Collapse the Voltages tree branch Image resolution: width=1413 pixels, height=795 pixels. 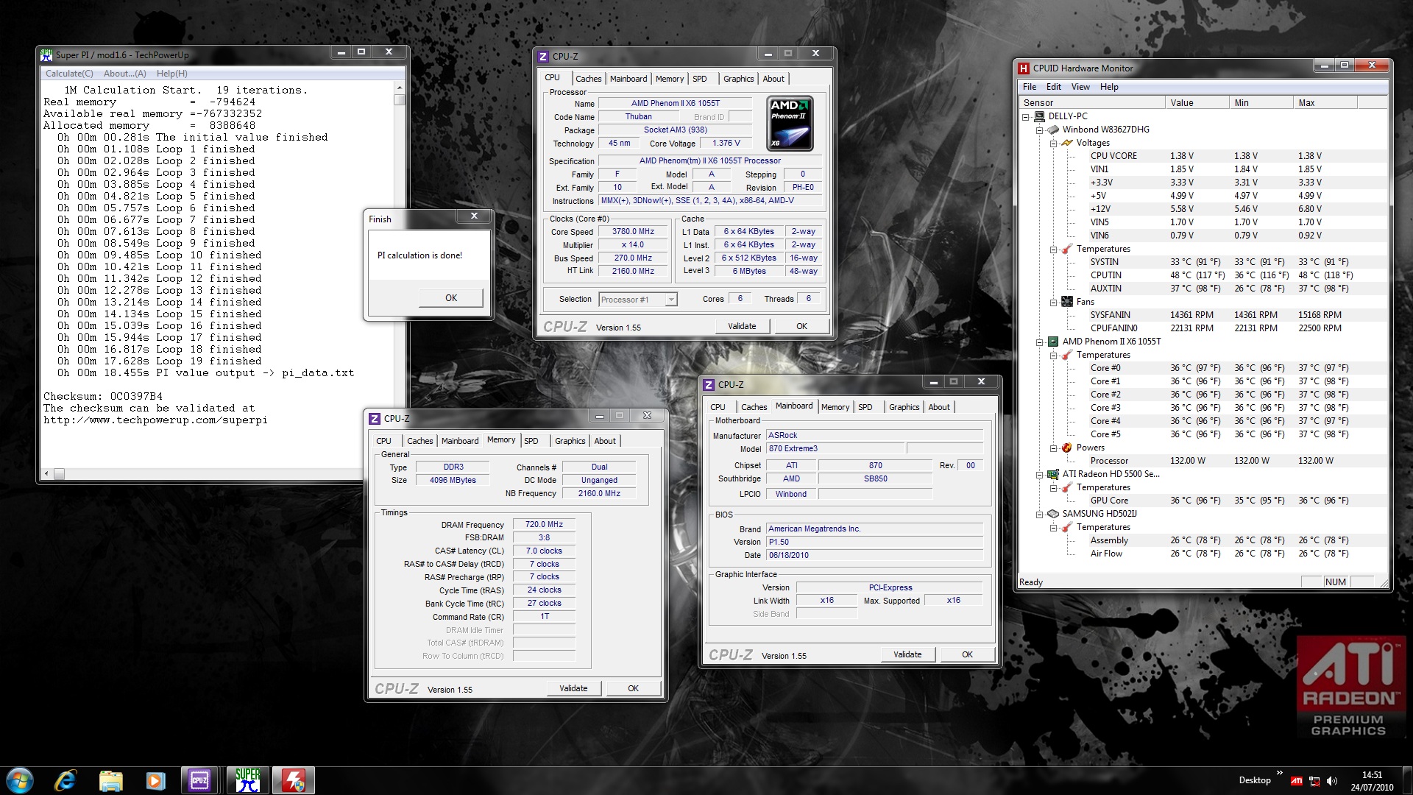click(1054, 144)
